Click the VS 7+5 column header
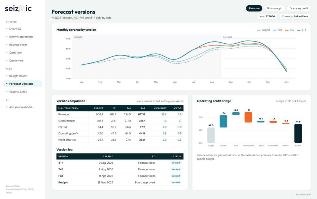This screenshot has width=317, height=199. (177, 108)
